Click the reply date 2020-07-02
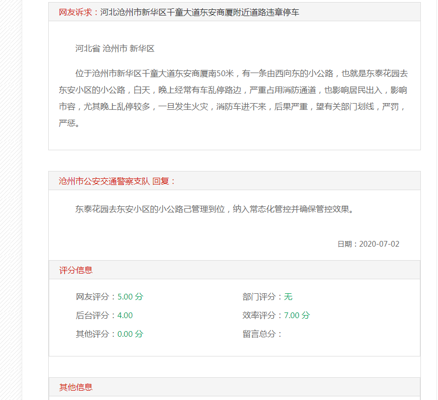This screenshot has height=400, width=438. click(379, 244)
